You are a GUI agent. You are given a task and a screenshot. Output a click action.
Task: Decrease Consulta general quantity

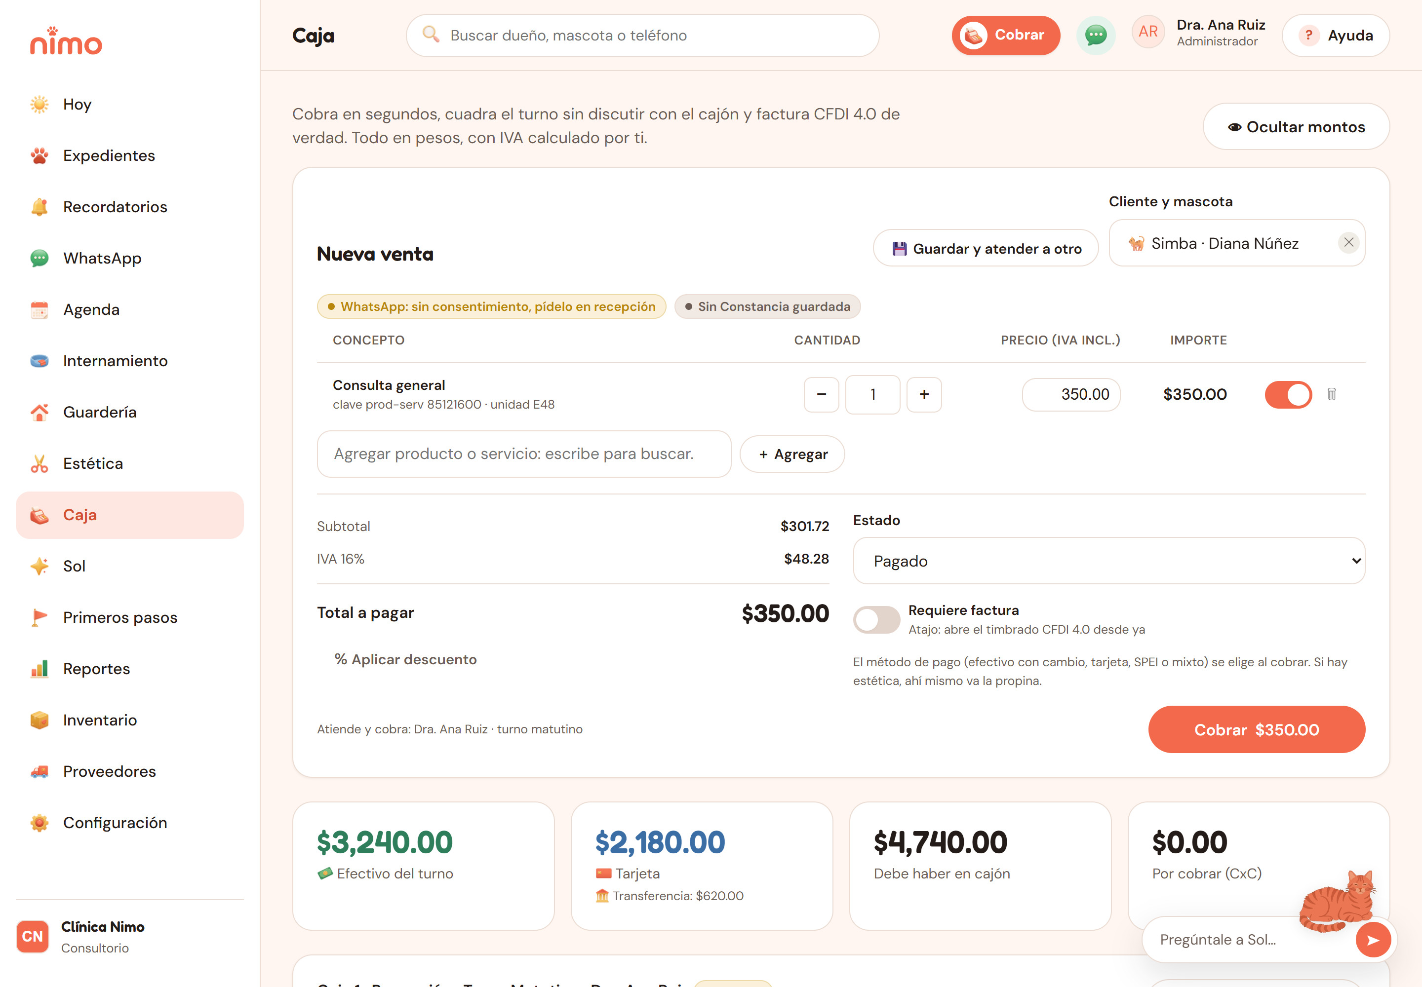point(821,394)
